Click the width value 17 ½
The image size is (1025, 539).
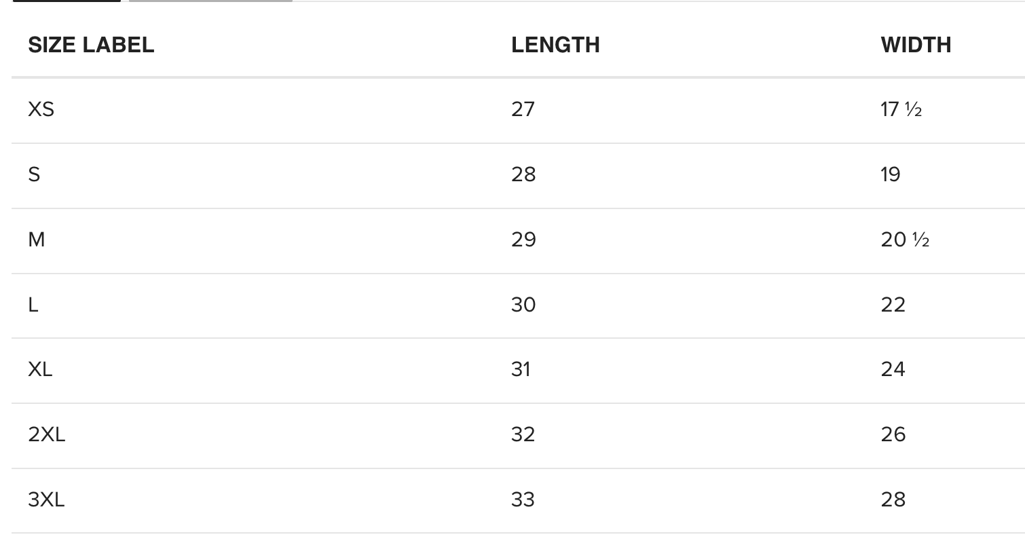click(x=901, y=109)
